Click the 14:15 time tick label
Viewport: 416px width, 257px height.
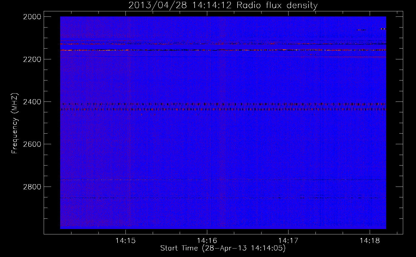[125, 241]
